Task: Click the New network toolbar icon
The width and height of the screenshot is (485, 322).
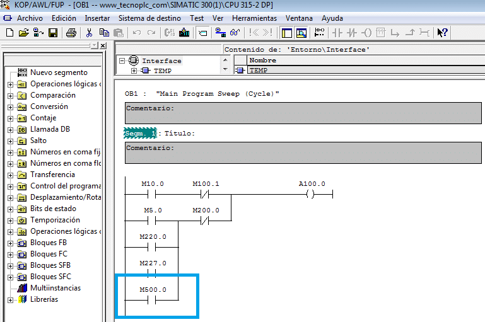Action: tap(319, 32)
